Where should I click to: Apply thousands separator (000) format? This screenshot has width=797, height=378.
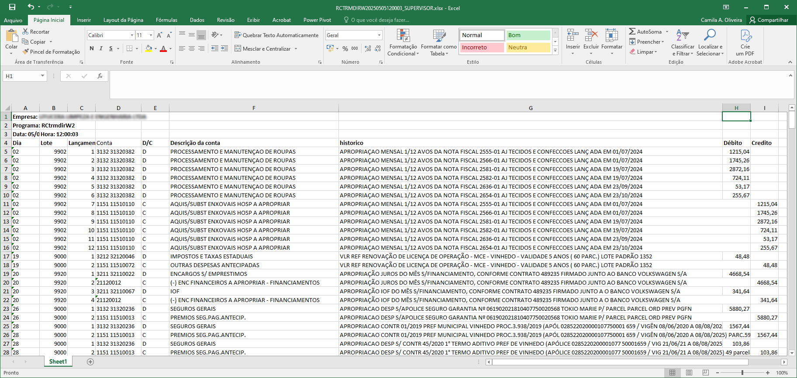coord(355,48)
